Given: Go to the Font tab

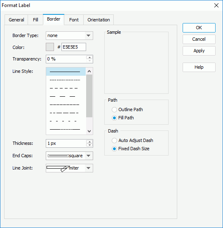Looking at the screenshot, I should 74,20.
